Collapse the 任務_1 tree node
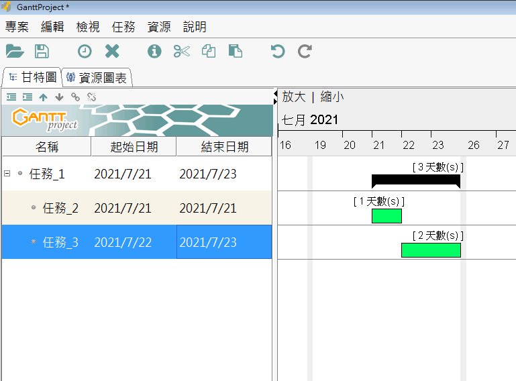 (x=7, y=173)
